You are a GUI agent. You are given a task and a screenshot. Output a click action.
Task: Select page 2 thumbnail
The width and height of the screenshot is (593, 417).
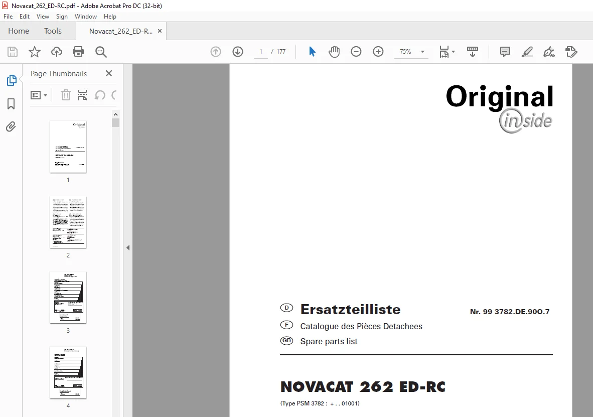point(68,222)
